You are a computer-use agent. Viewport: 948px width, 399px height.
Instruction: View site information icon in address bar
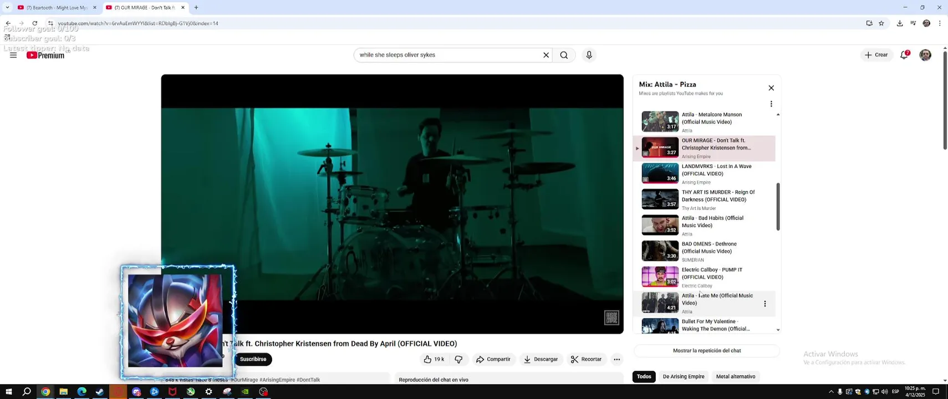(50, 23)
